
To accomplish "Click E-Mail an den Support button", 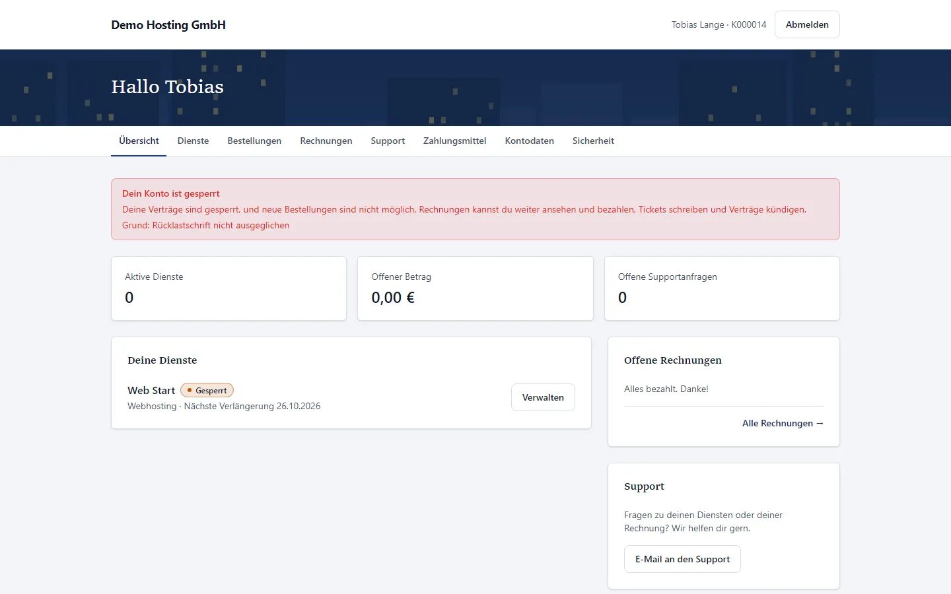I will [x=682, y=559].
